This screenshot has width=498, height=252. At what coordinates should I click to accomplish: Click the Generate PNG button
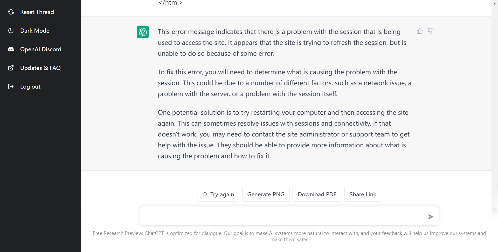click(x=266, y=194)
